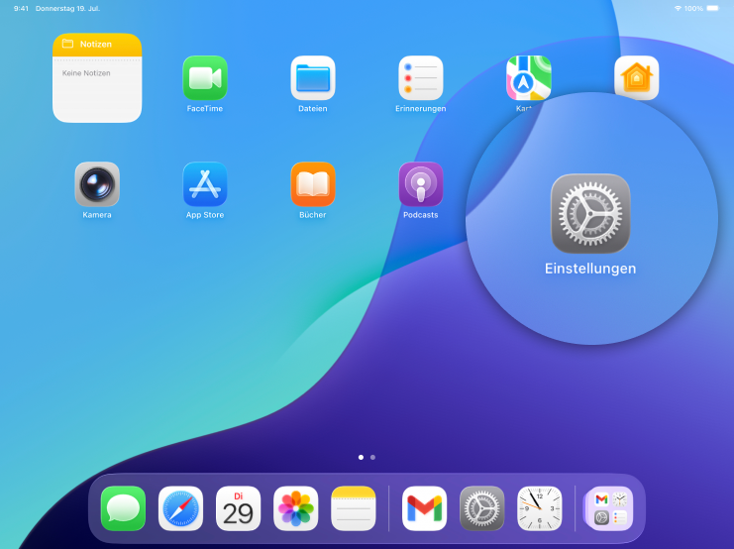Open the magnified Einstellungen icon

[590, 214]
